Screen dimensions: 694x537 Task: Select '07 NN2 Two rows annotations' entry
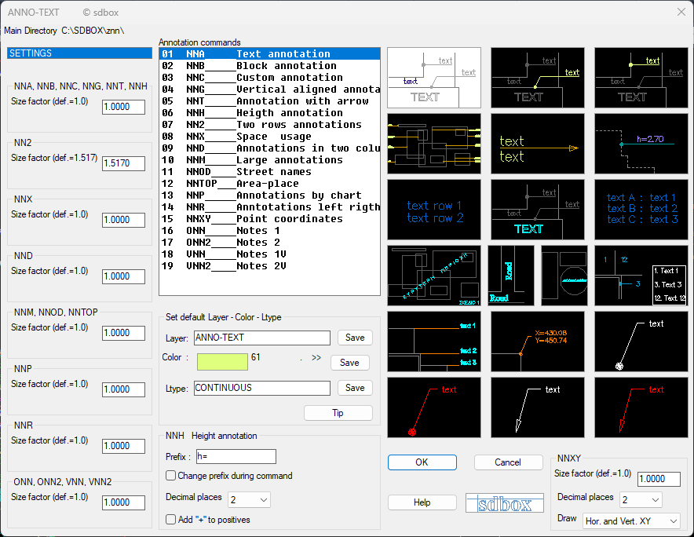click(x=269, y=125)
